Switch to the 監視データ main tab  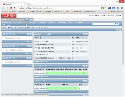pos(5,19)
